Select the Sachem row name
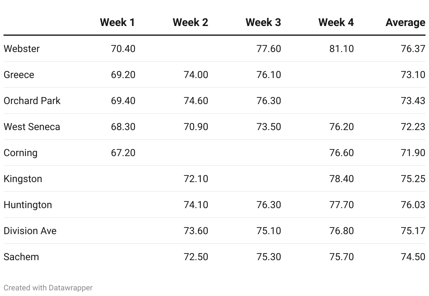This screenshot has width=429, height=296. (21, 257)
